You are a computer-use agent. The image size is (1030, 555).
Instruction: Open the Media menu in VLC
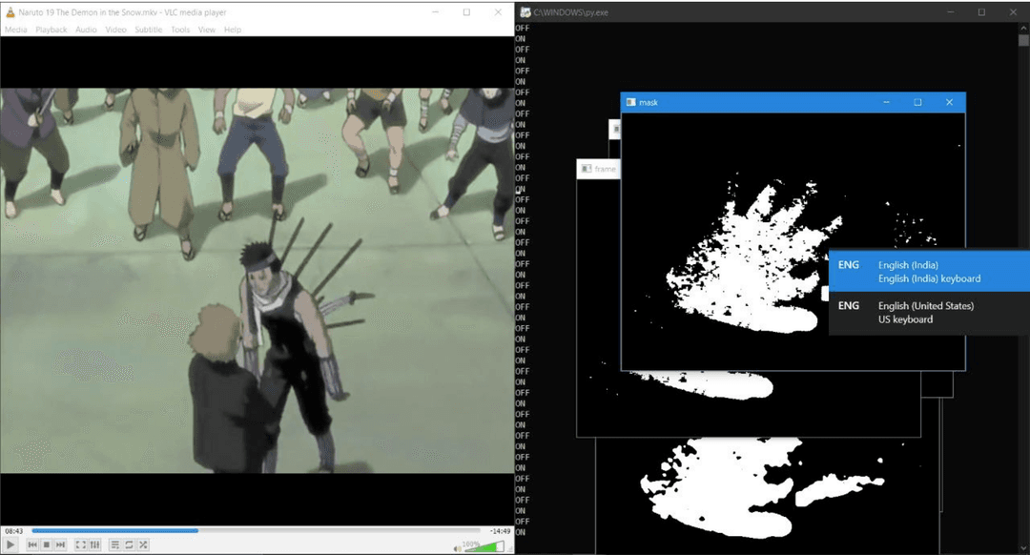click(x=16, y=30)
